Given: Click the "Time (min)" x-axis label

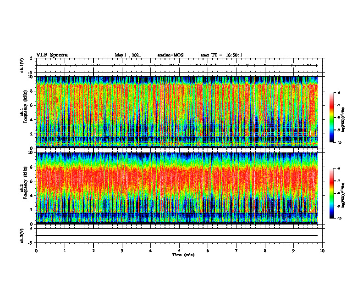Looking at the screenshot, I should (183, 255).
